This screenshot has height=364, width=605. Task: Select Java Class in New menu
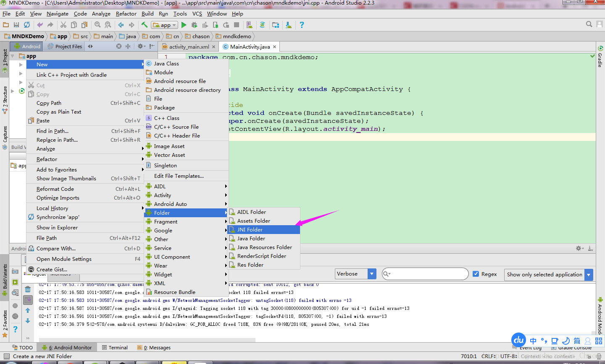(x=186, y=63)
